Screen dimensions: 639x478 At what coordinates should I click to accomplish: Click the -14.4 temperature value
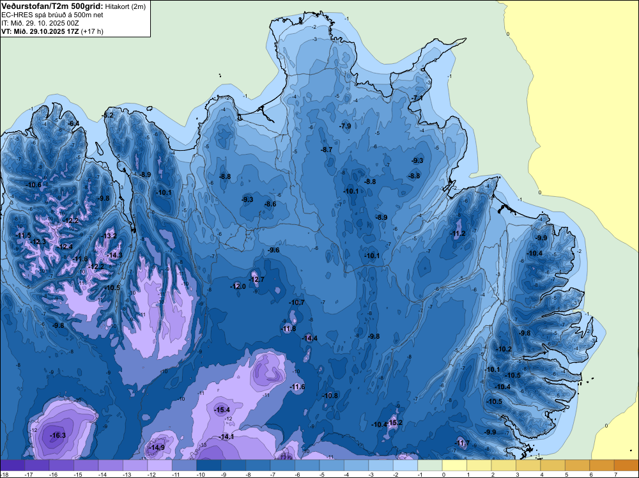tap(310, 338)
